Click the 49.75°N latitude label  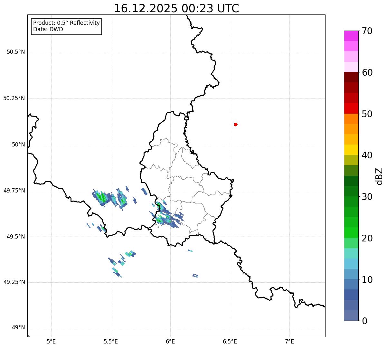[x=14, y=191]
